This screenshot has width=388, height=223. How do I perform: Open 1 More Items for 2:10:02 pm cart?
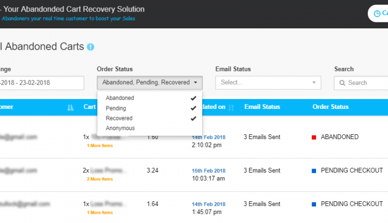click(x=100, y=146)
